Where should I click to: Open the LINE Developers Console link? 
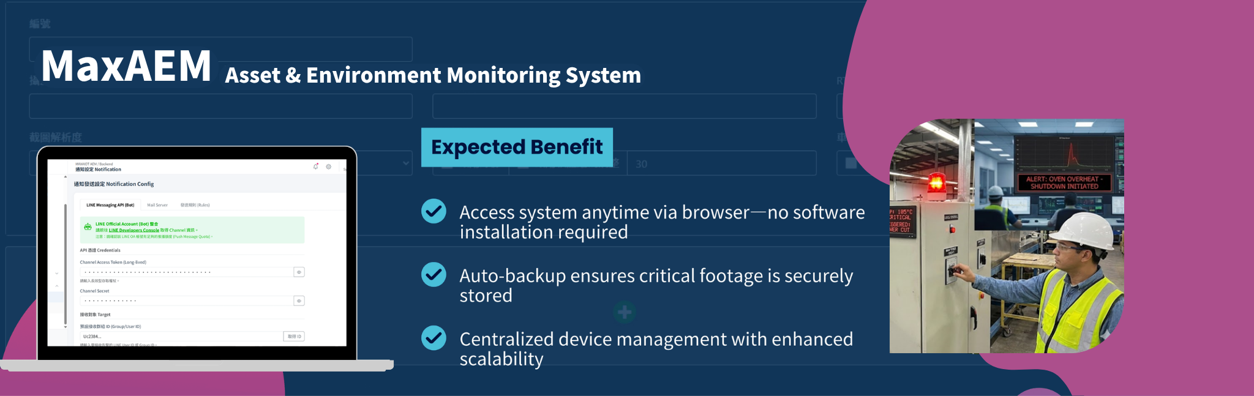tap(134, 230)
